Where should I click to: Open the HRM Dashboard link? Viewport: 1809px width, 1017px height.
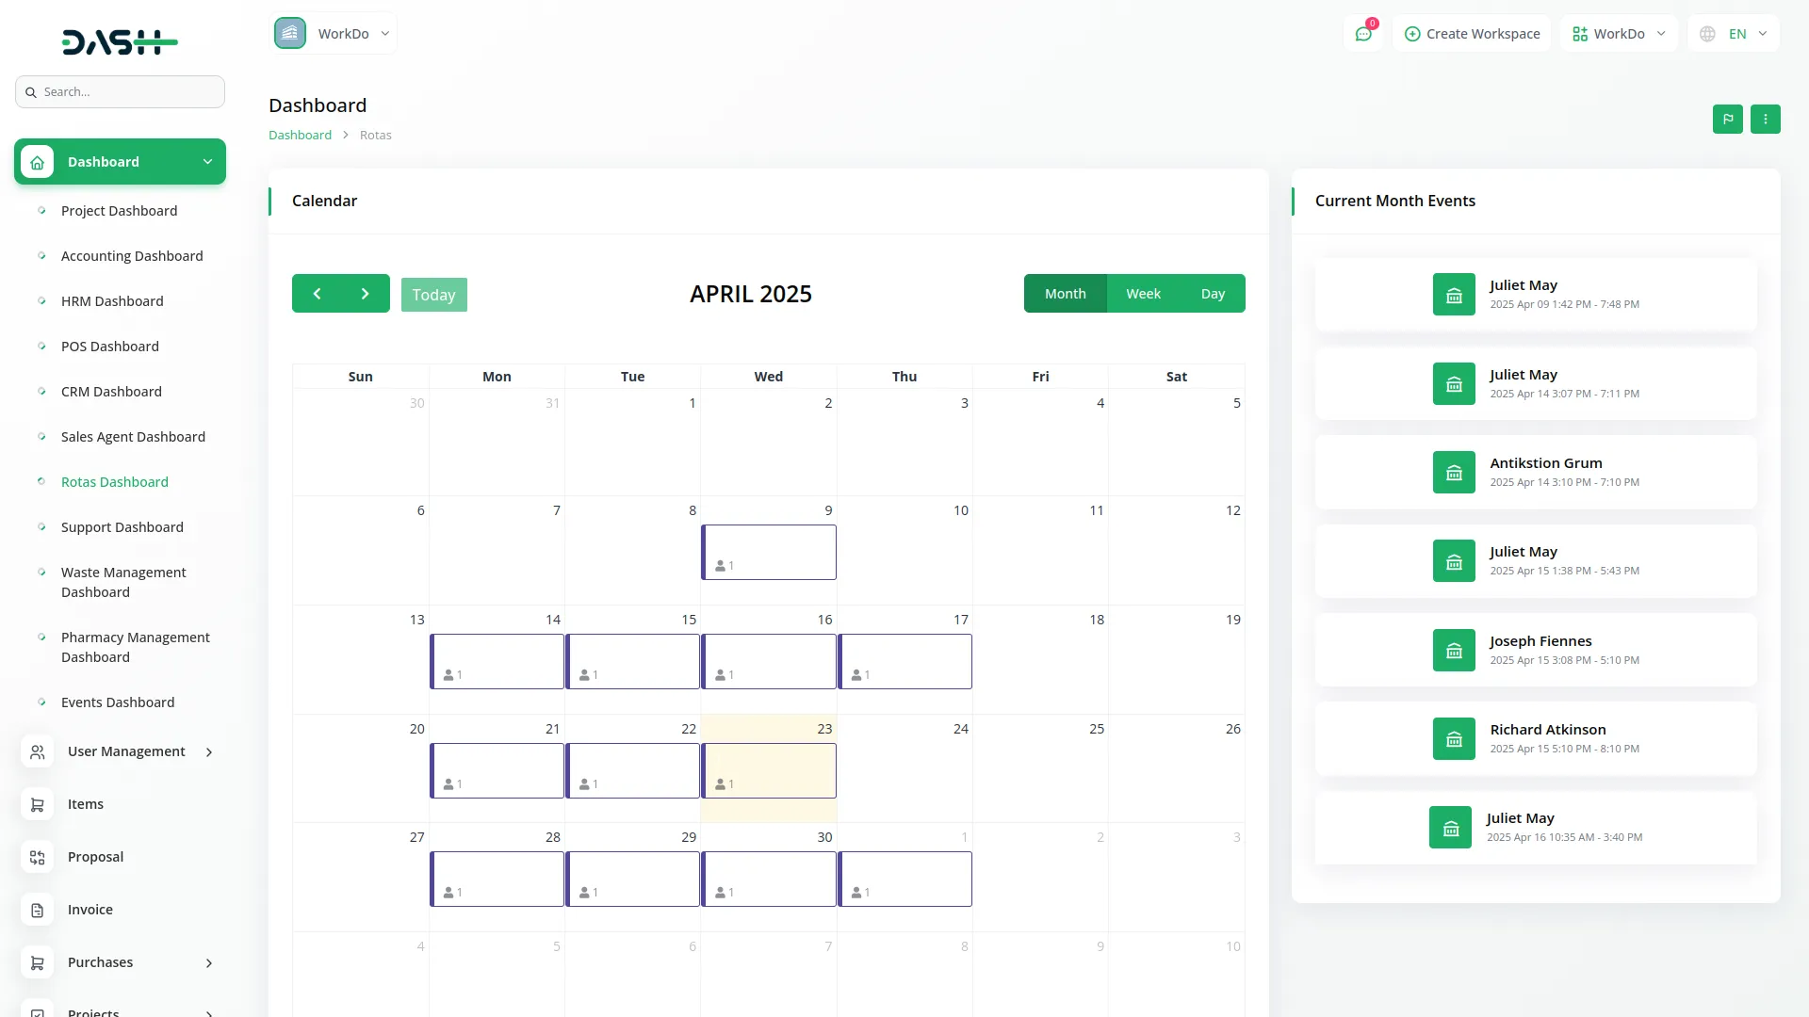pos(112,301)
